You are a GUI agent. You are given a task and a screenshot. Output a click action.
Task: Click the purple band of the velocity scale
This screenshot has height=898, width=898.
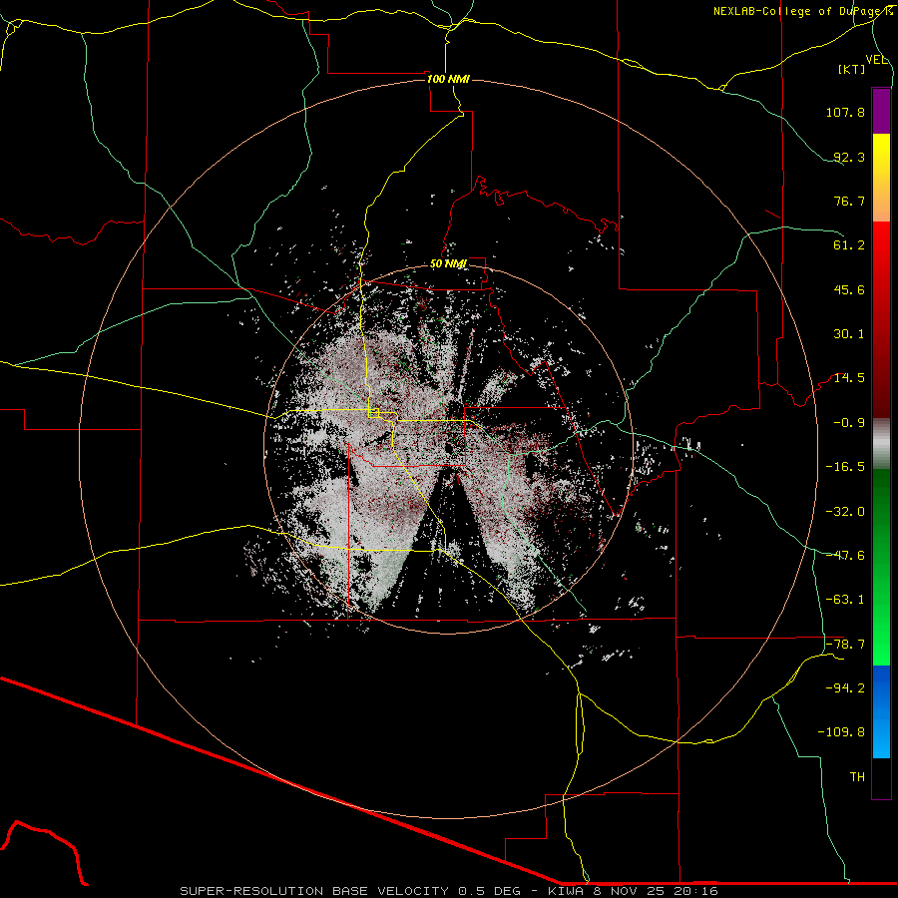[881, 111]
